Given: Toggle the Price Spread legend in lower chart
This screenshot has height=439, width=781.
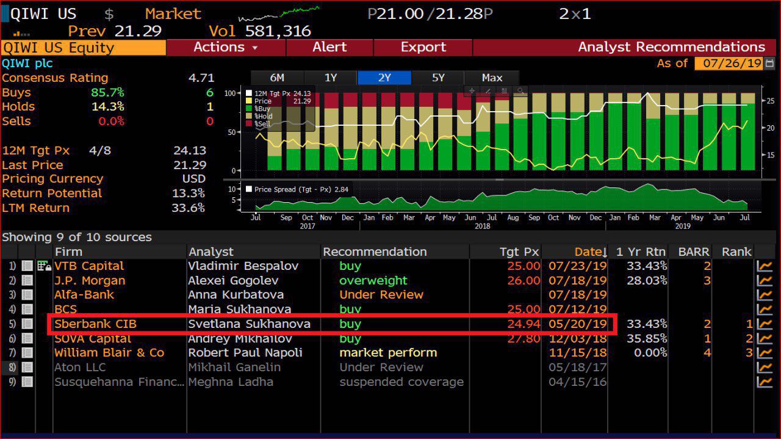Looking at the screenshot, I should click(297, 189).
